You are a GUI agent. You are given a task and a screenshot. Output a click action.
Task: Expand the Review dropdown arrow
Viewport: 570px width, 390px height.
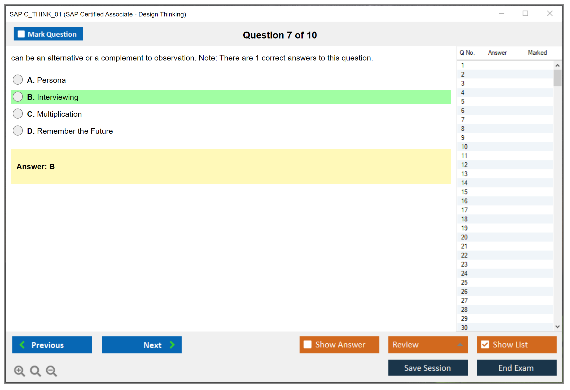[460, 345]
